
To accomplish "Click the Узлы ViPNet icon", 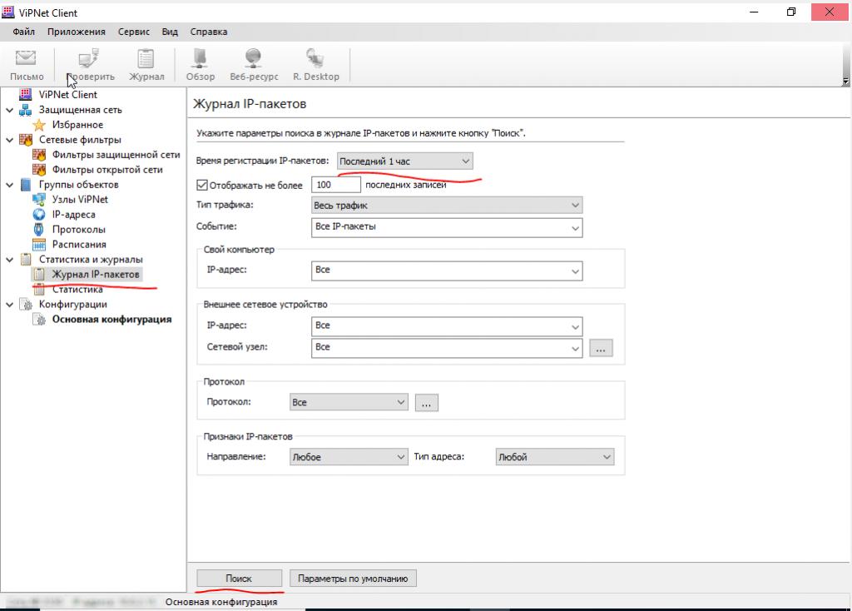I will [x=39, y=200].
